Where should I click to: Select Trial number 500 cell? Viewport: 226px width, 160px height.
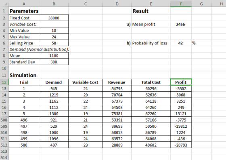pos(24,145)
